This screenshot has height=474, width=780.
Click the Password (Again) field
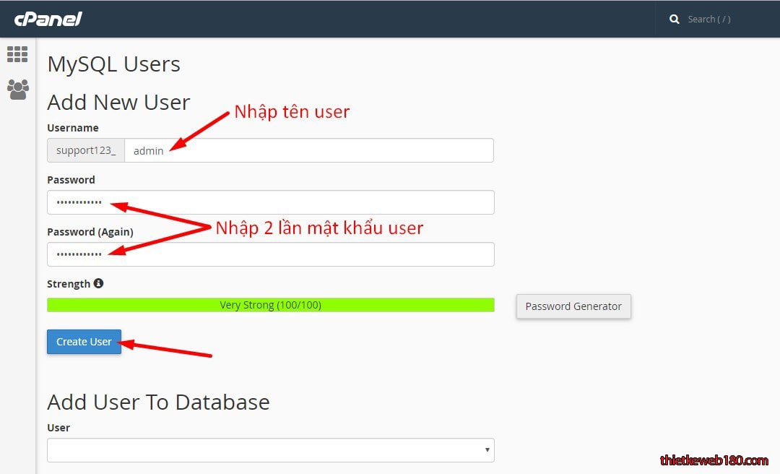[270, 254]
